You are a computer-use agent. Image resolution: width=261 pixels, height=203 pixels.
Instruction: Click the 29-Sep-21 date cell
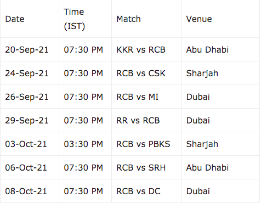[x=30, y=120]
